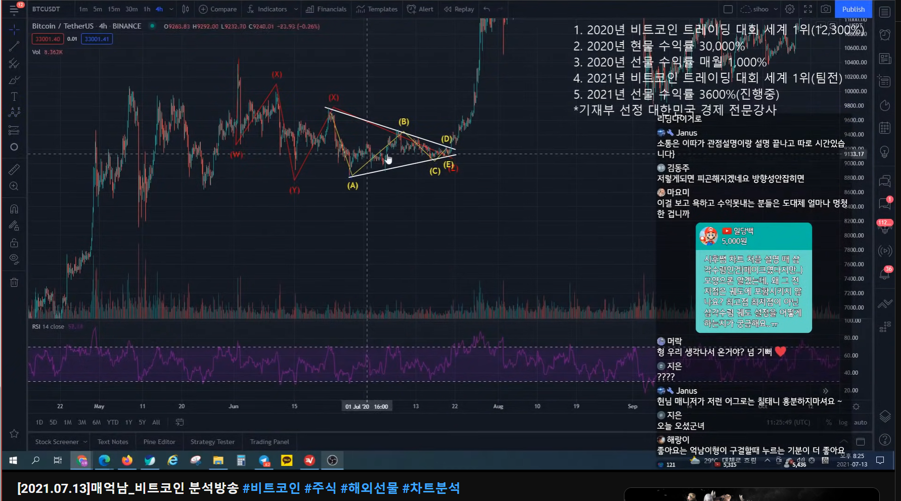Open the Trading Panel tab

click(269, 442)
